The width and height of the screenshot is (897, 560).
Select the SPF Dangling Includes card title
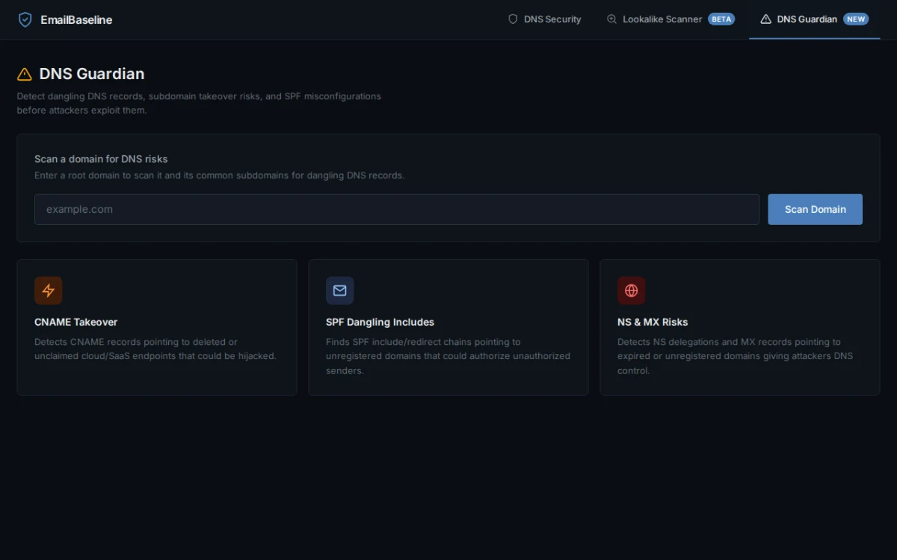tap(380, 322)
